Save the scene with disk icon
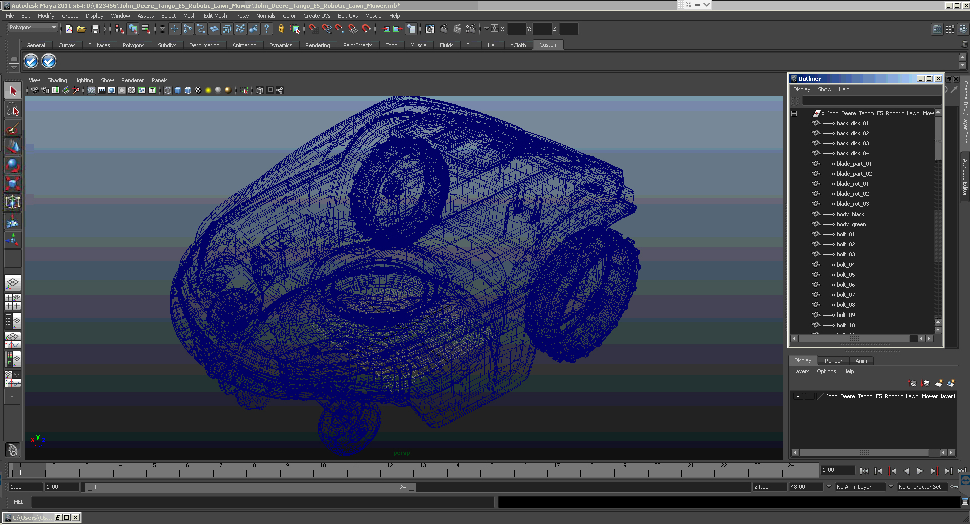This screenshot has height=525, width=970. (x=95, y=29)
